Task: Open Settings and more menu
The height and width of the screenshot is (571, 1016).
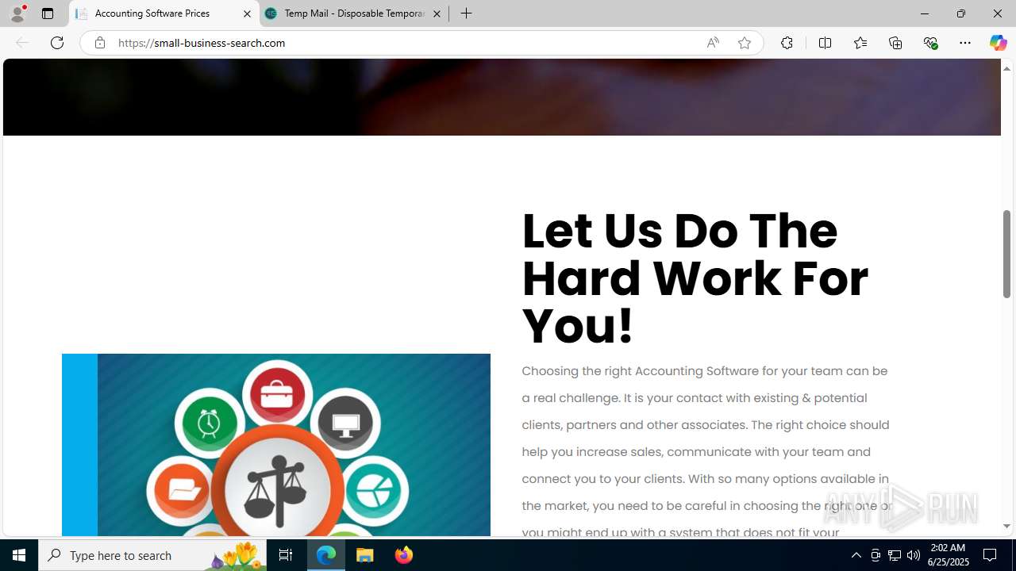Action: pos(965,43)
